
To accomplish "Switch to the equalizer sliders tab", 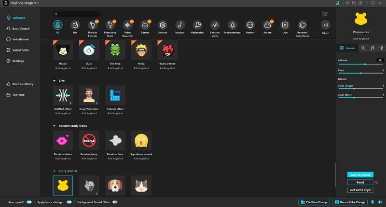I will pos(381,48).
